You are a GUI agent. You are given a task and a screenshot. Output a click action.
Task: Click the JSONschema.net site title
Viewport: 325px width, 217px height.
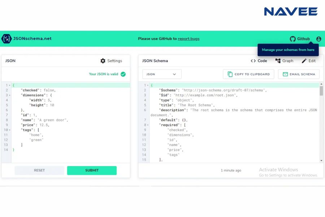click(x=32, y=38)
